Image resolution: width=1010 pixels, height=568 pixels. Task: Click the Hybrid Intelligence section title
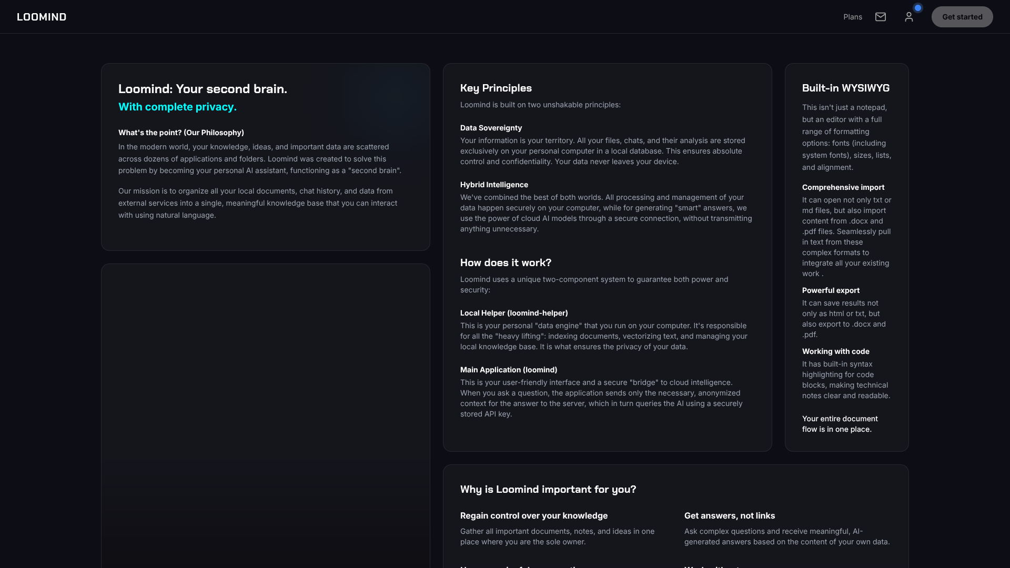[x=494, y=185]
